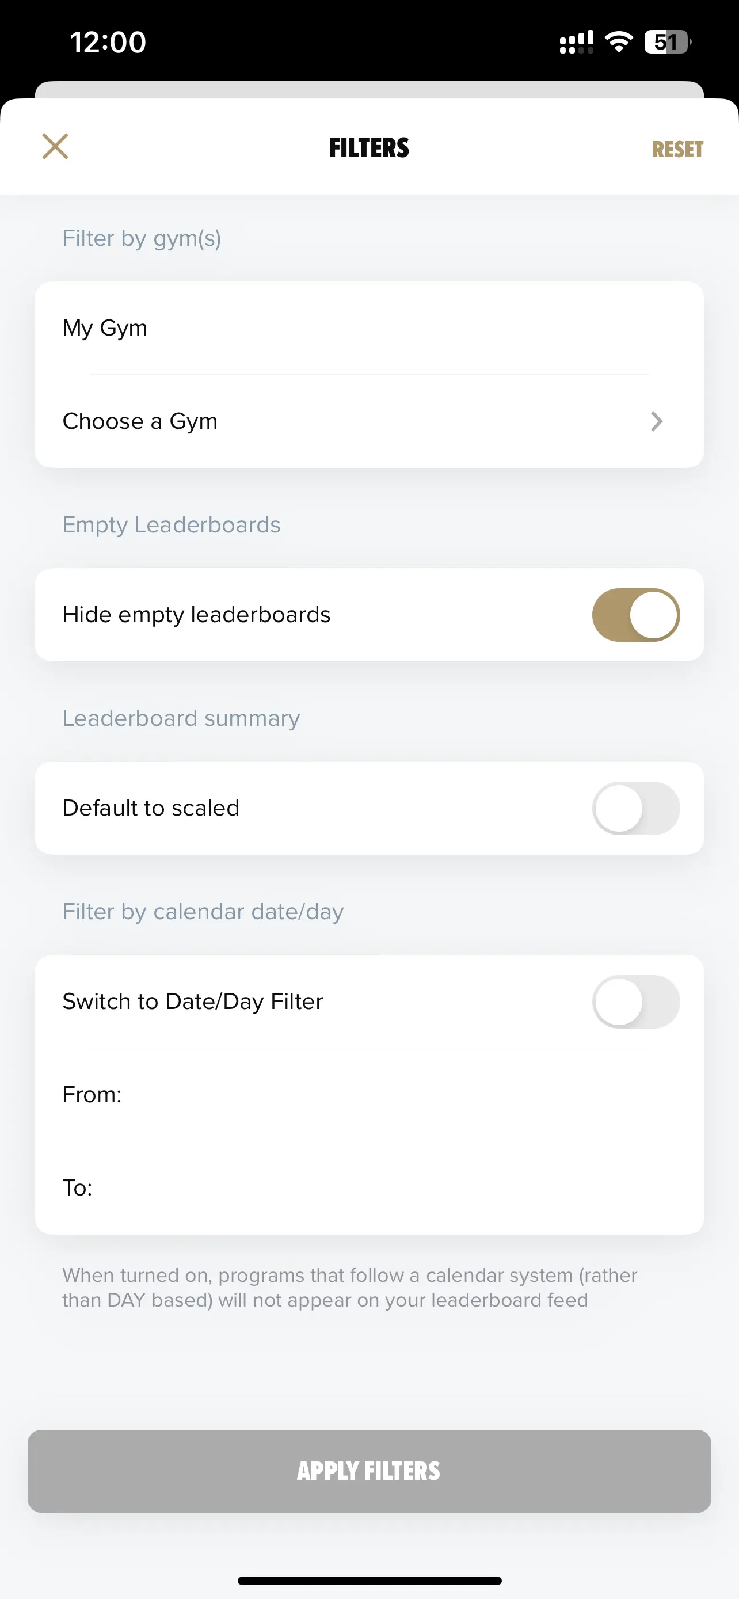The image size is (739, 1599).
Task: Tap the Filter by gym(s) section label
Action: [142, 238]
